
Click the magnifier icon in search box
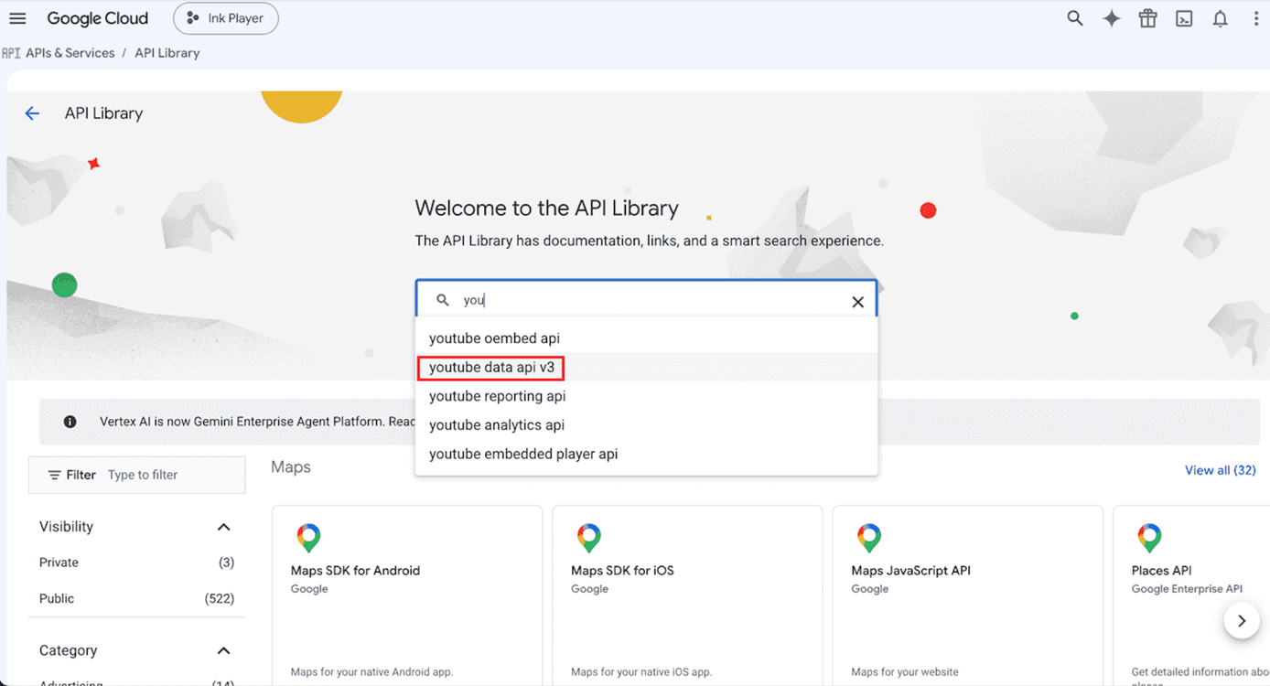[442, 300]
